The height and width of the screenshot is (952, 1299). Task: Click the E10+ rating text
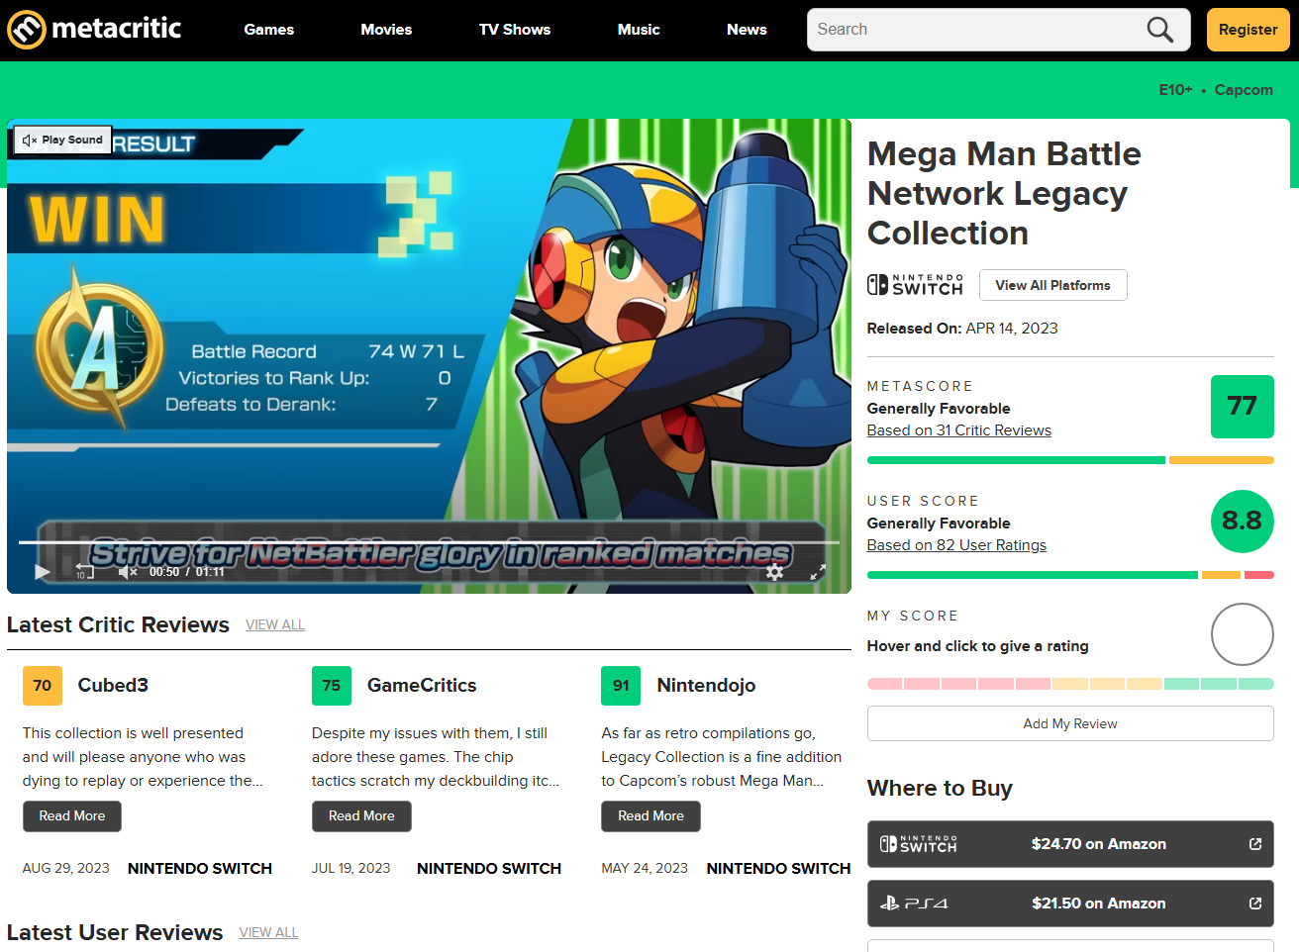(1175, 90)
